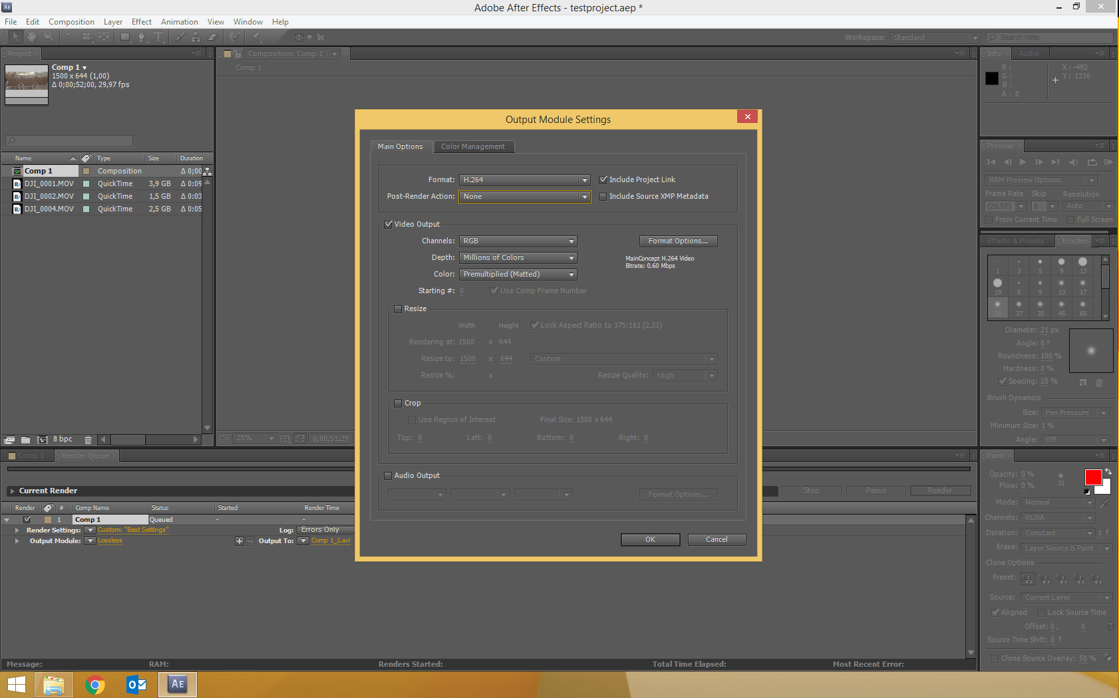The width and height of the screenshot is (1119, 698).
Task: Click the Render button in Render Queue
Action: (x=940, y=491)
